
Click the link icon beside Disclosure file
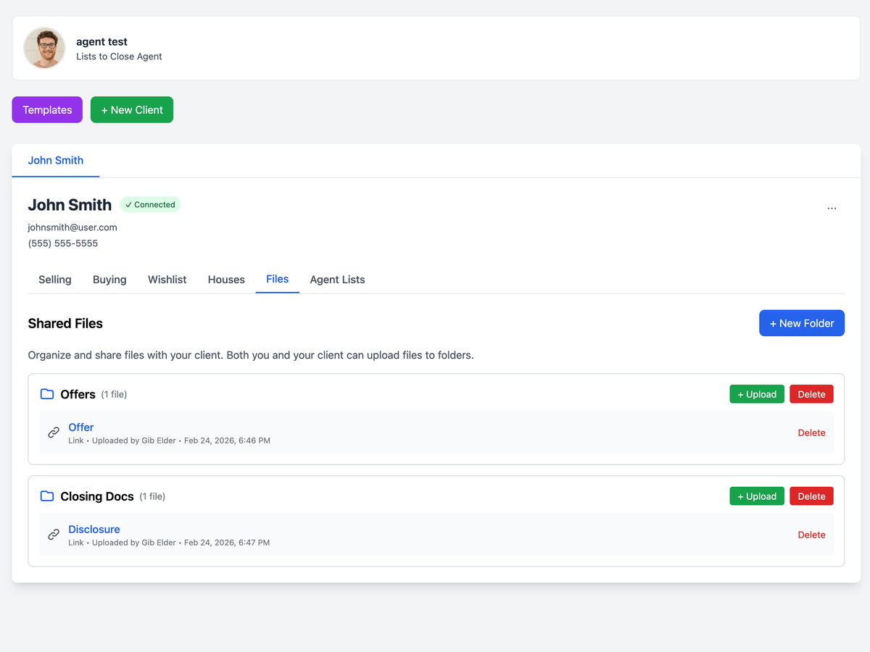pos(54,535)
